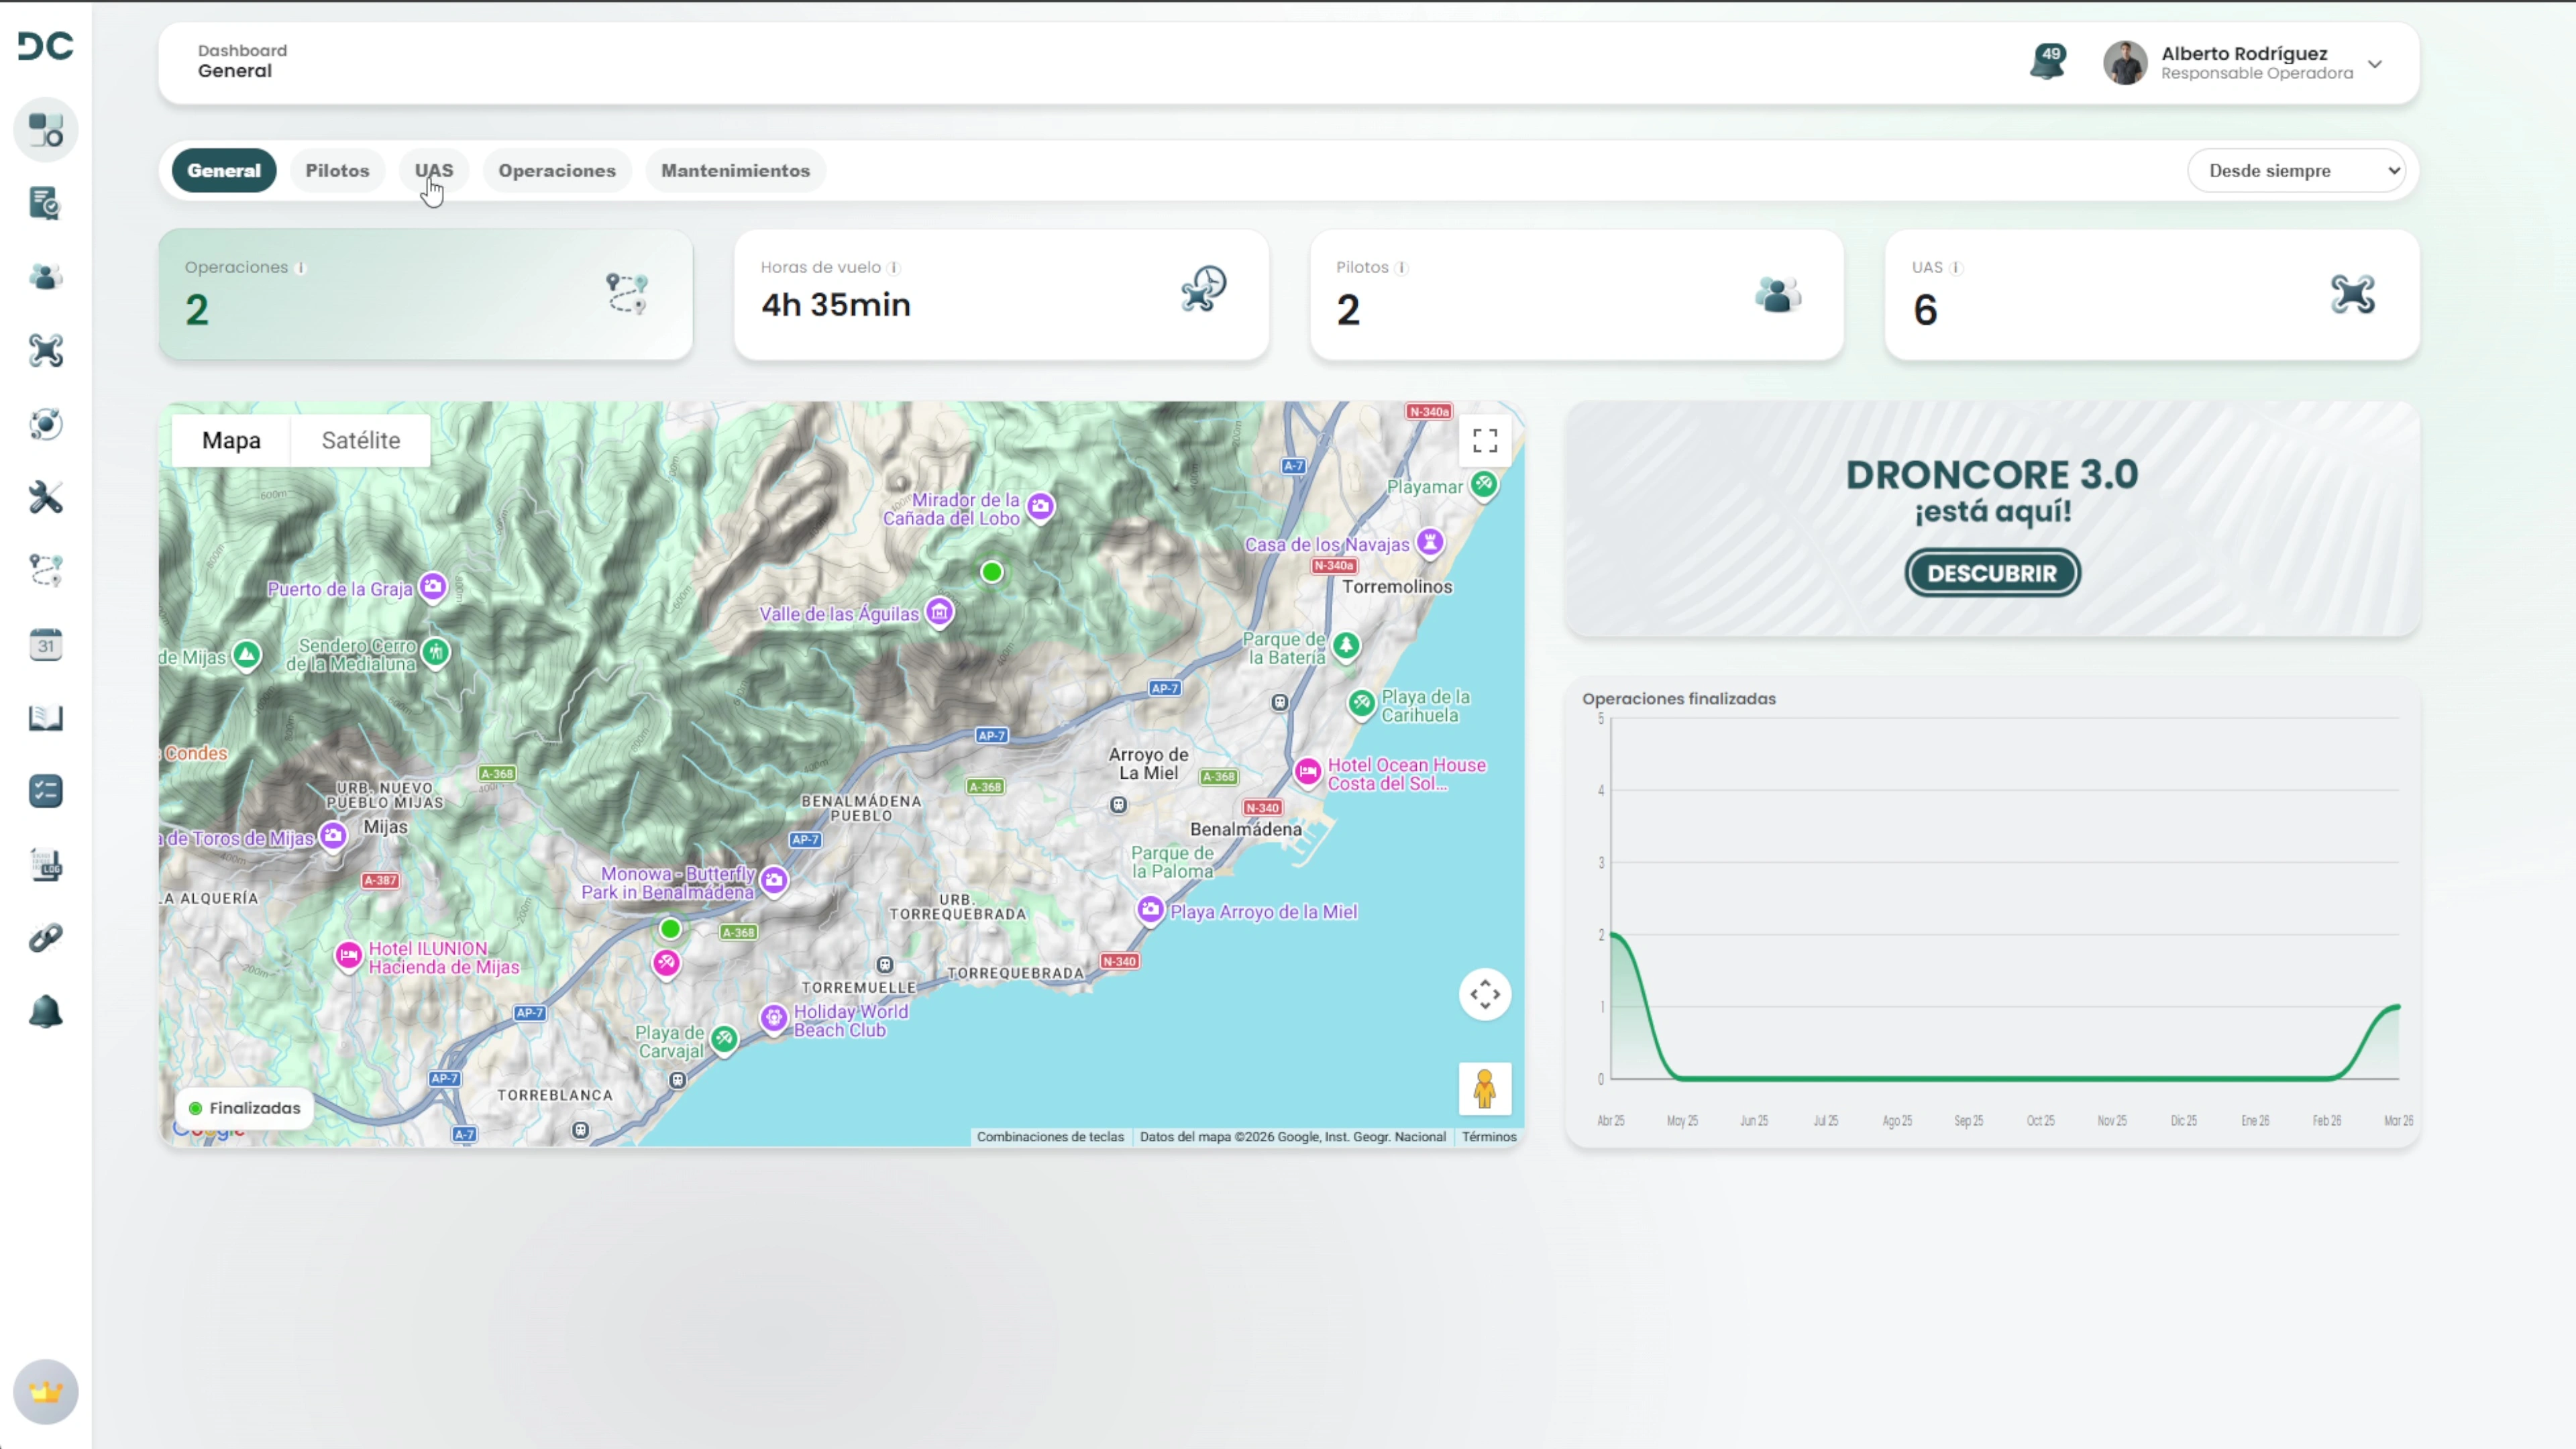Click Alberto Rodríguez's profile avatar
This screenshot has width=2576, height=1449.
coord(2125,63)
